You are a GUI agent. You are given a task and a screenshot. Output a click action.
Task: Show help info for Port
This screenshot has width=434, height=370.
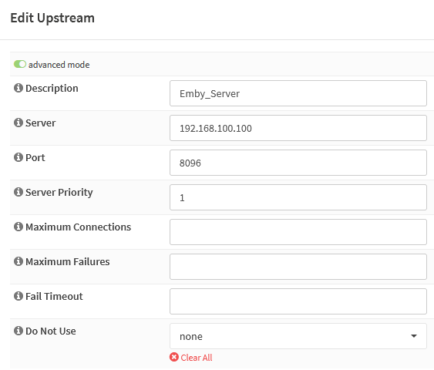19,157
